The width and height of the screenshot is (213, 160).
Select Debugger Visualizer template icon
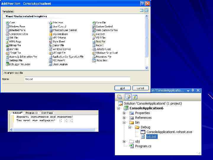[7, 64]
